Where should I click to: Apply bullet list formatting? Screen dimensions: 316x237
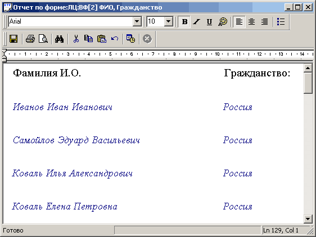pos(281,21)
